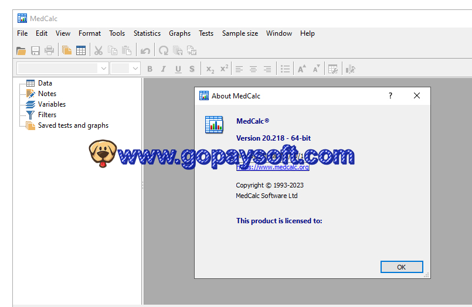Open the Help menu

[x=307, y=33]
